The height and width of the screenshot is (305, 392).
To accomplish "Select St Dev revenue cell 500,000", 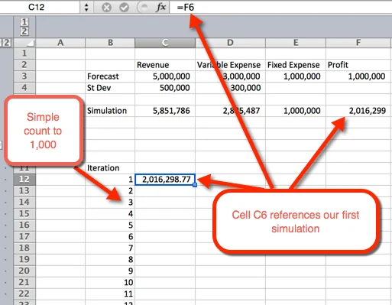I will 165,88.
